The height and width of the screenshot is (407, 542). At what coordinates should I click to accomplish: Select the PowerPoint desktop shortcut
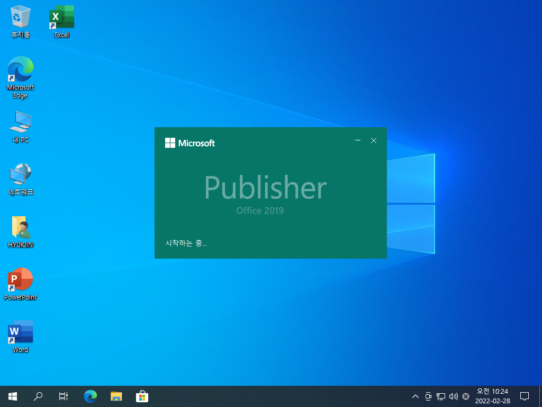tap(21, 284)
